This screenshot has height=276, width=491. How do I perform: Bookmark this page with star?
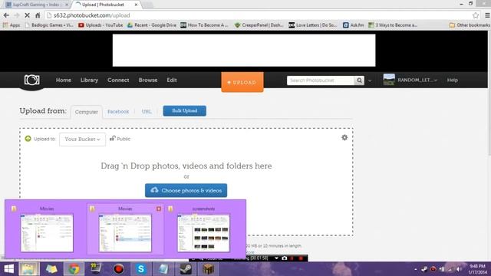pos(476,15)
